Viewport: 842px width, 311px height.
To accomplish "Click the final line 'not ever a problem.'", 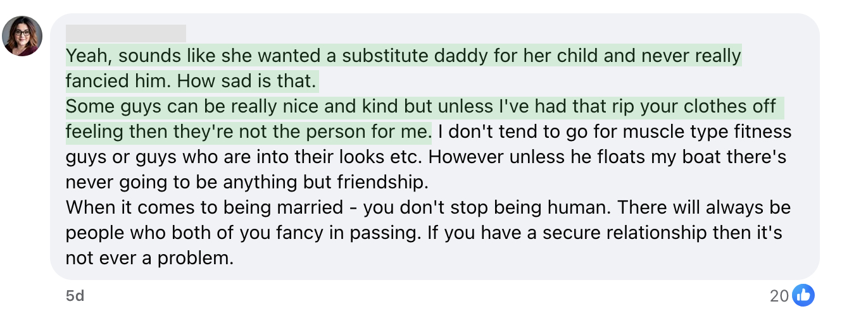I will click(150, 258).
